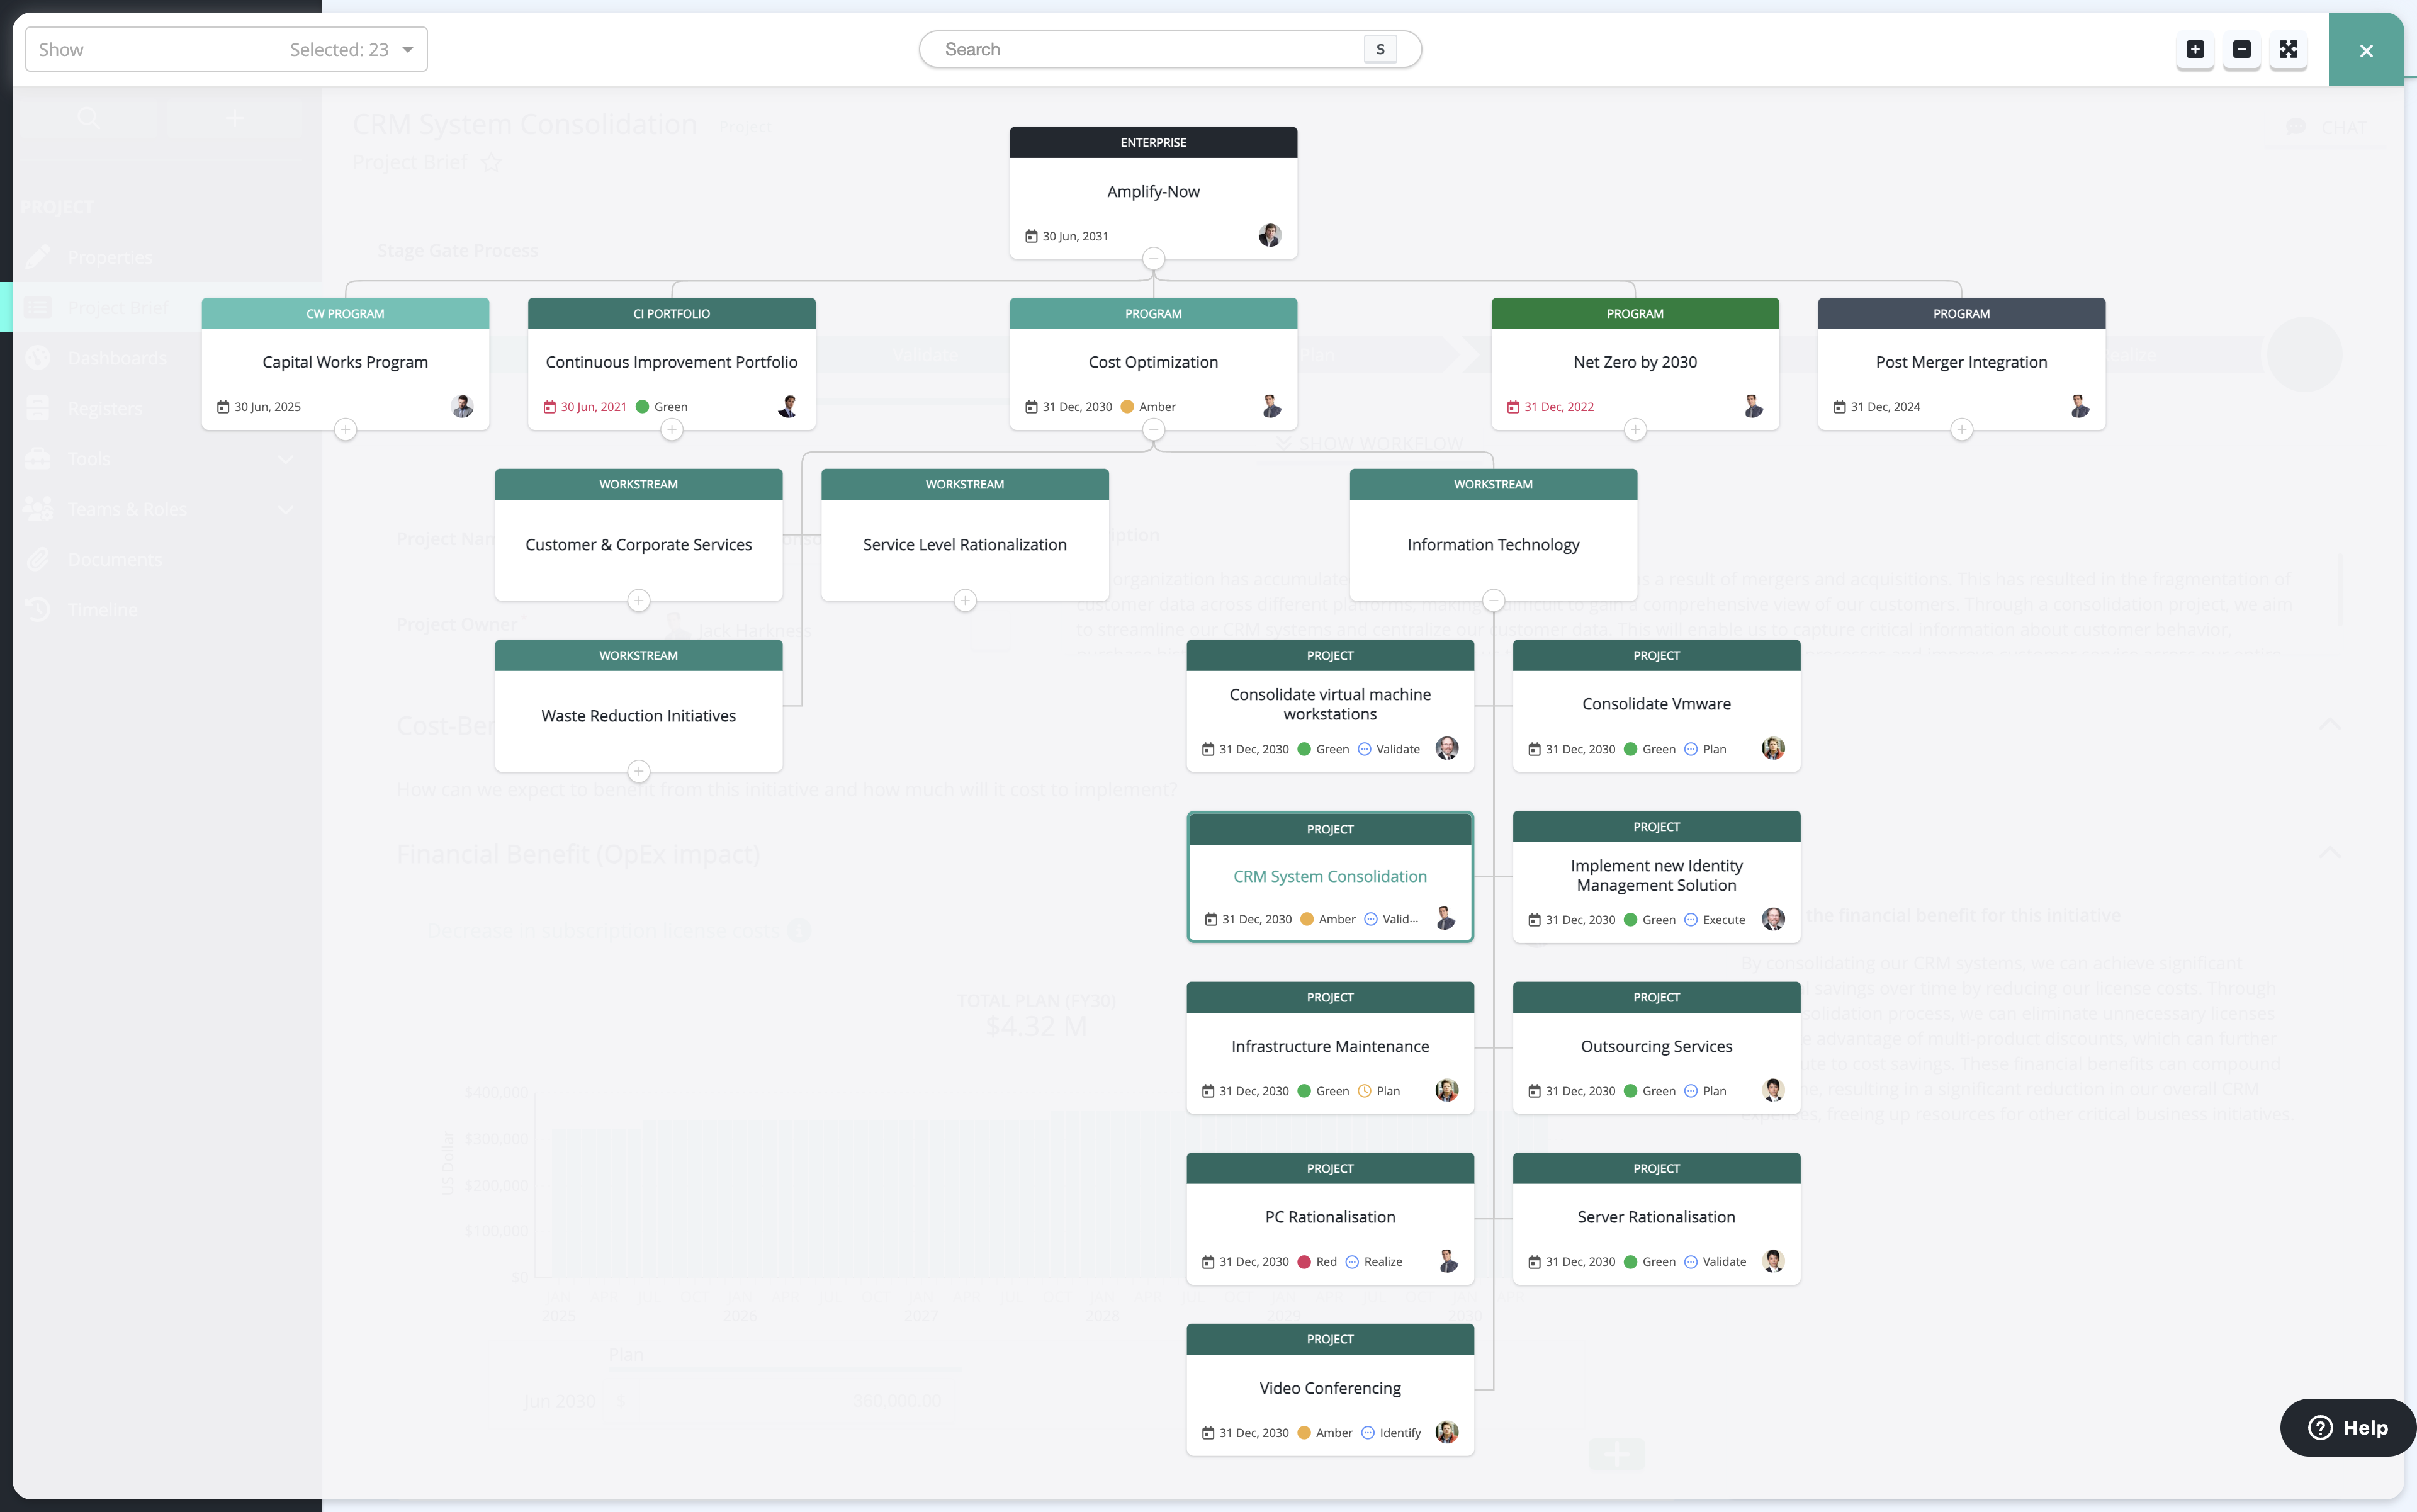Click Outsourcing Services owner avatar
Screen dimensions: 2417x1512
(1773, 1090)
